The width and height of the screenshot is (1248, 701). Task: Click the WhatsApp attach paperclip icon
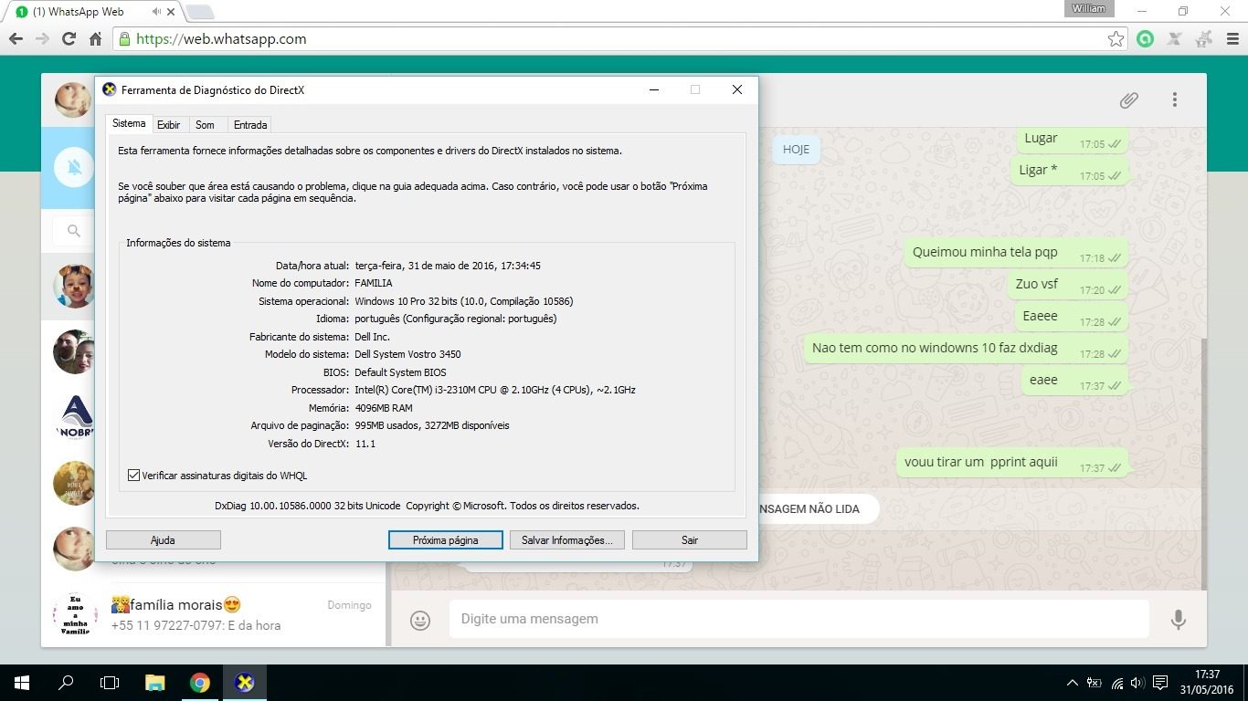tap(1129, 100)
